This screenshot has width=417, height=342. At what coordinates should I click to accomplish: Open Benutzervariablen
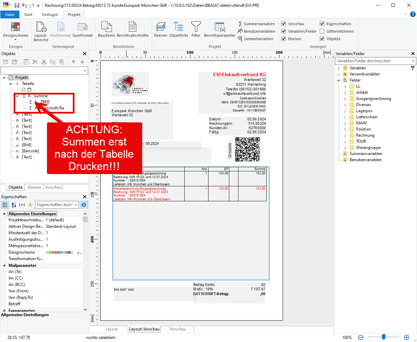[256, 31]
